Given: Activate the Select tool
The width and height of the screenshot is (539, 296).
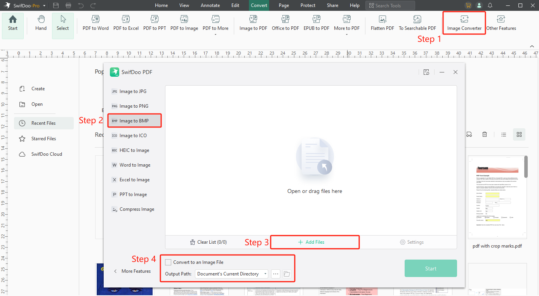Looking at the screenshot, I should click(x=63, y=26).
